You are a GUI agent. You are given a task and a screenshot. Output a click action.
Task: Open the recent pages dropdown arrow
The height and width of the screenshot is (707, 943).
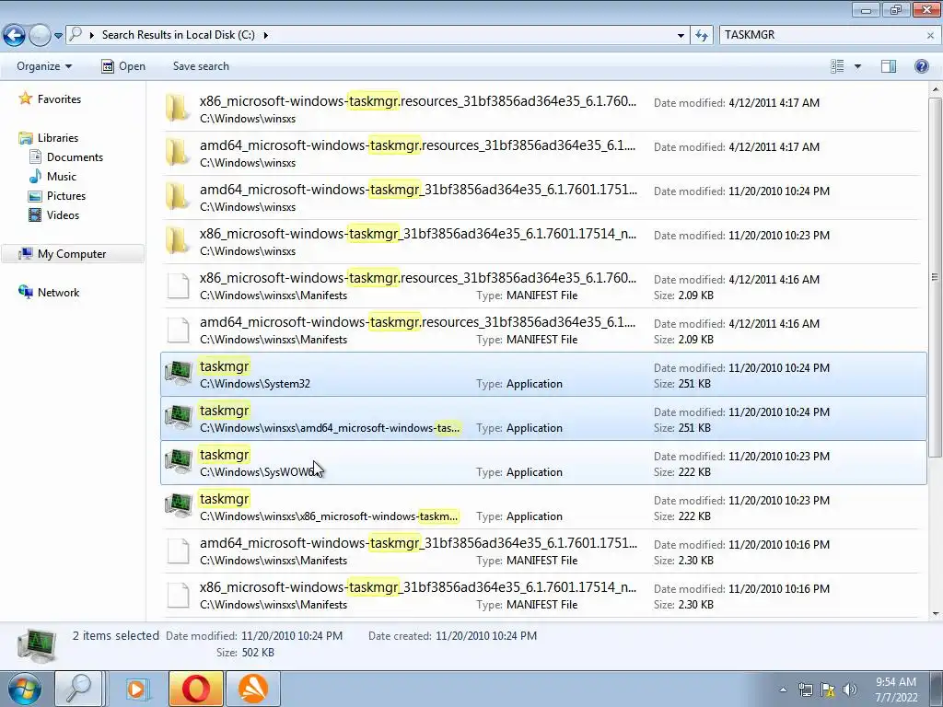click(x=58, y=36)
